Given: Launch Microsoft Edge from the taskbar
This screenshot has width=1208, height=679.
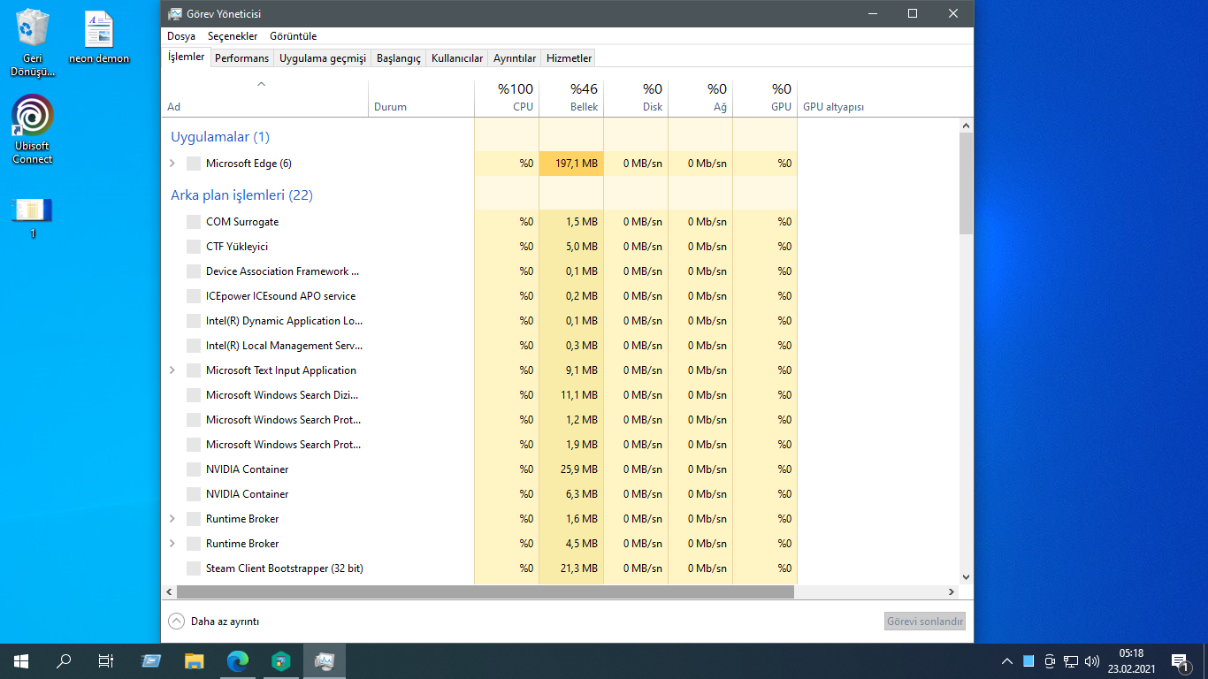Looking at the screenshot, I should tap(238, 660).
